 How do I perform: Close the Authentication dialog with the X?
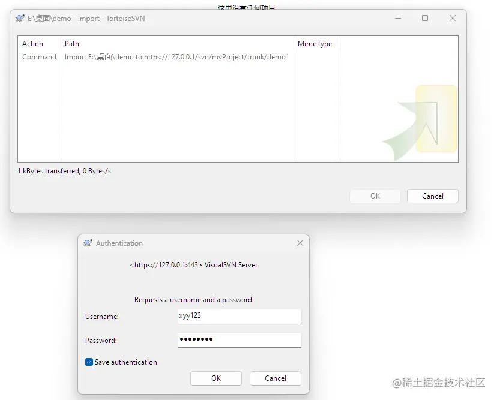click(x=300, y=243)
